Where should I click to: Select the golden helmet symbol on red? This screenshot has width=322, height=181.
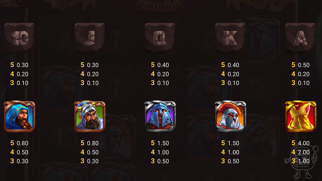click(x=301, y=116)
